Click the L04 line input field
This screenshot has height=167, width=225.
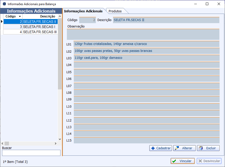point(146,65)
